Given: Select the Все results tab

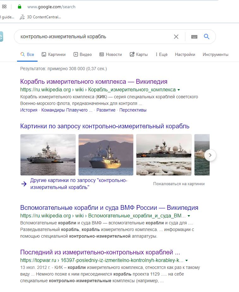Looking at the screenshot, I should click(27, 55).
